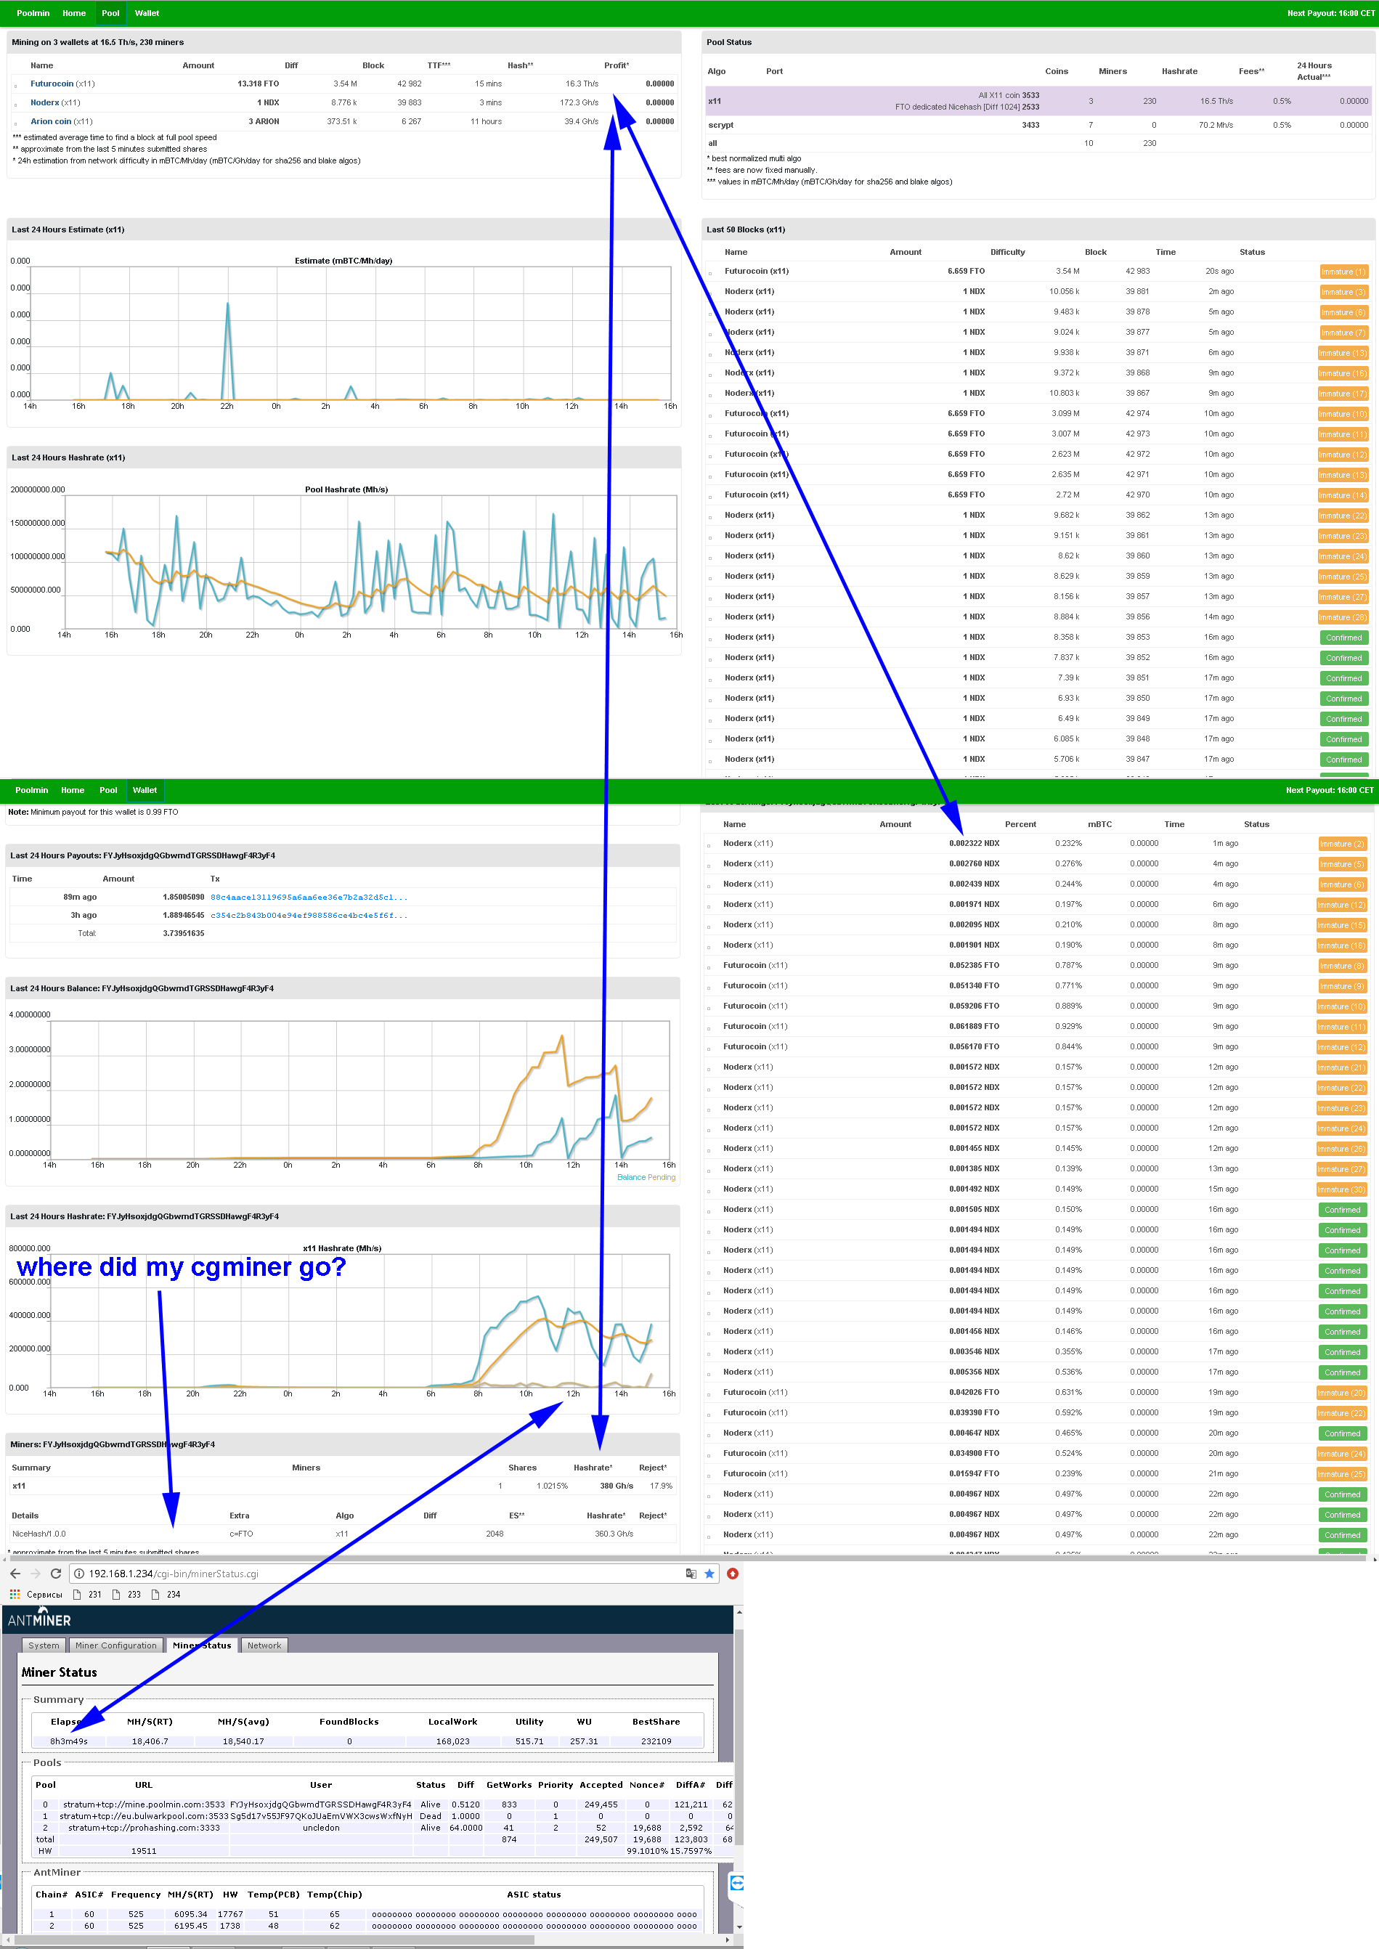Screen dimensions: 1379x1949
Task: Open the Network tab in Antminer
Action: click(264, 1645)
